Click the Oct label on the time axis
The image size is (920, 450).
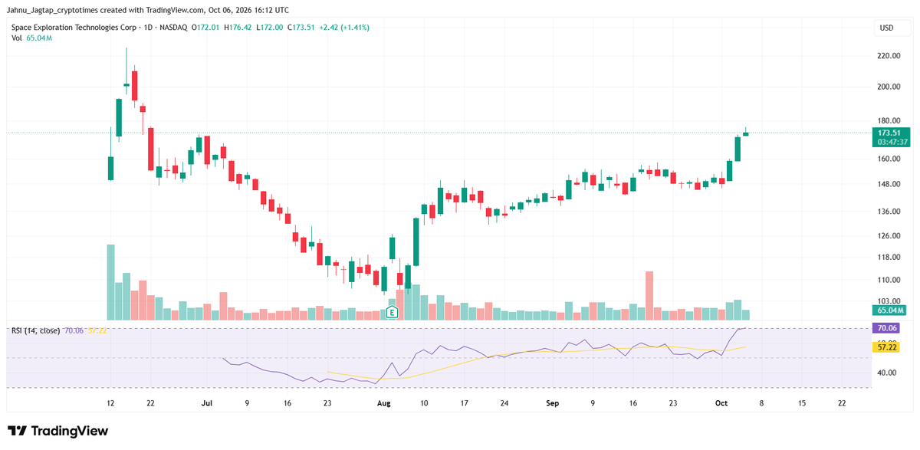[x=722, y=402]
